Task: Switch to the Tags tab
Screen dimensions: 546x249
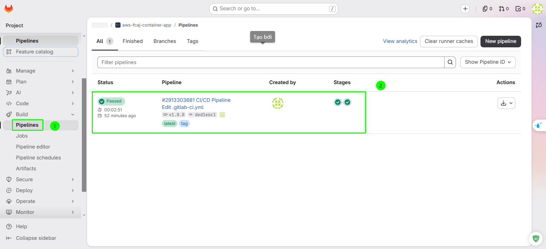Action: [x=192, y=41]
